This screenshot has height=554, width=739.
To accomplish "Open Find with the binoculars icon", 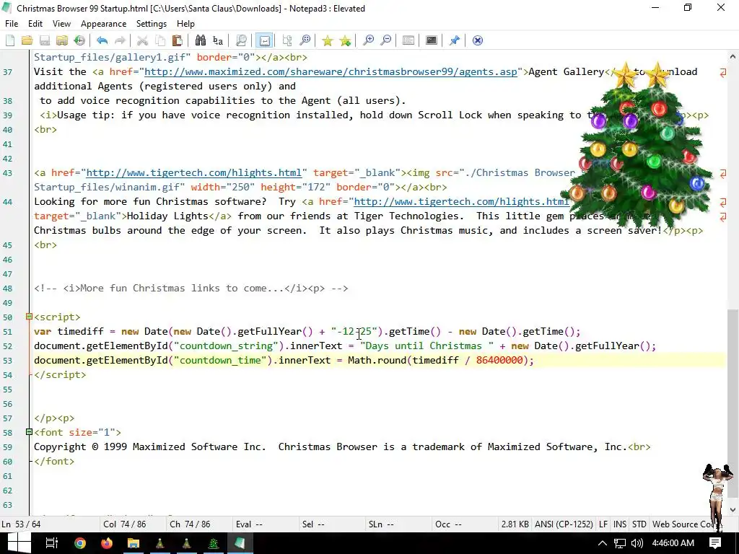I will click(x=201, y=40).
